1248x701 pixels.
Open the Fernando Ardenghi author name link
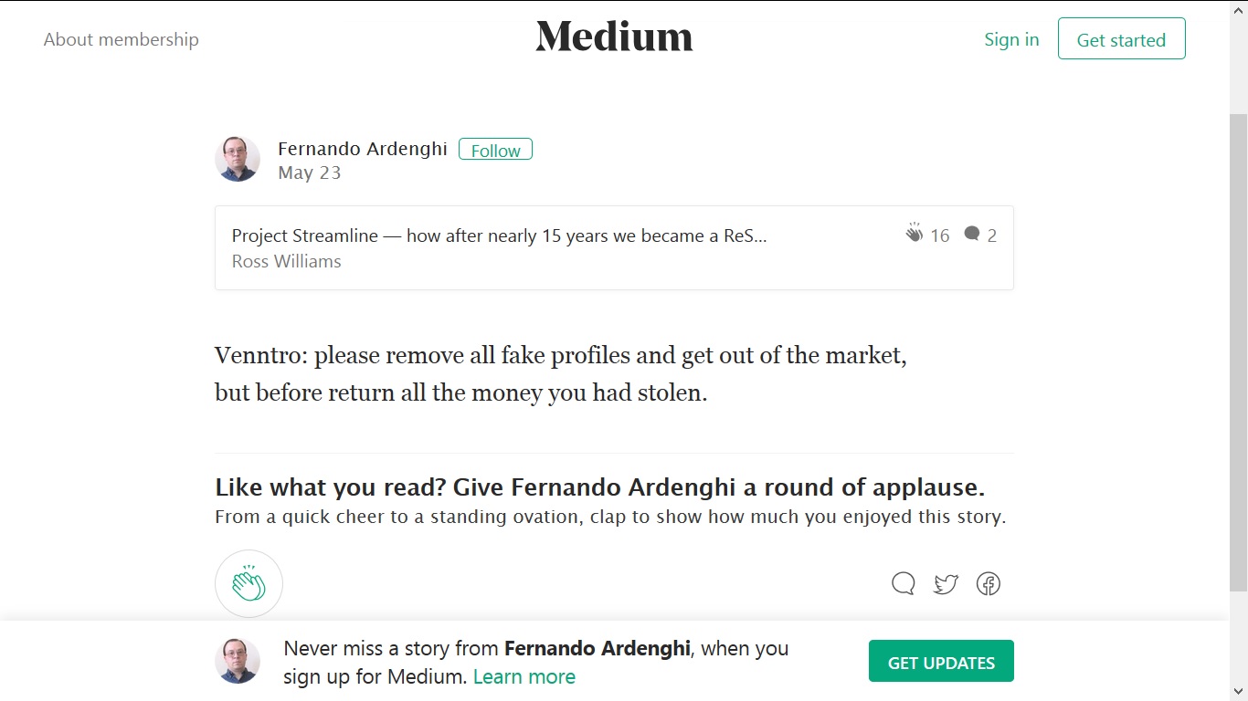pos(363,148)
